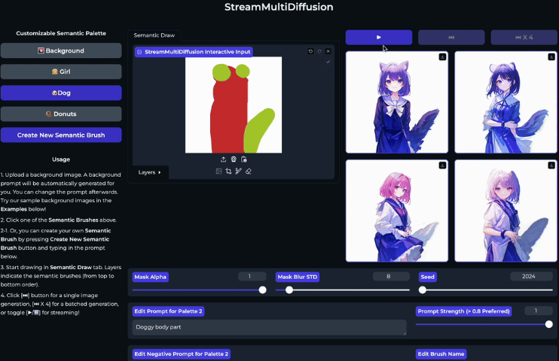Click the Edit Negative Prompt for Palette 2 label
This screenshot has height=361, width=559.
181,354
